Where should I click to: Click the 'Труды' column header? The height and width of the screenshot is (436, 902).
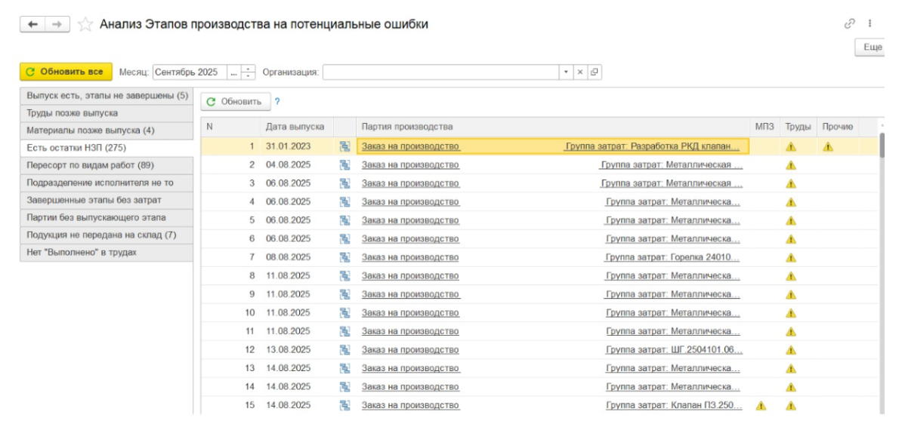[x=799, y=127]
